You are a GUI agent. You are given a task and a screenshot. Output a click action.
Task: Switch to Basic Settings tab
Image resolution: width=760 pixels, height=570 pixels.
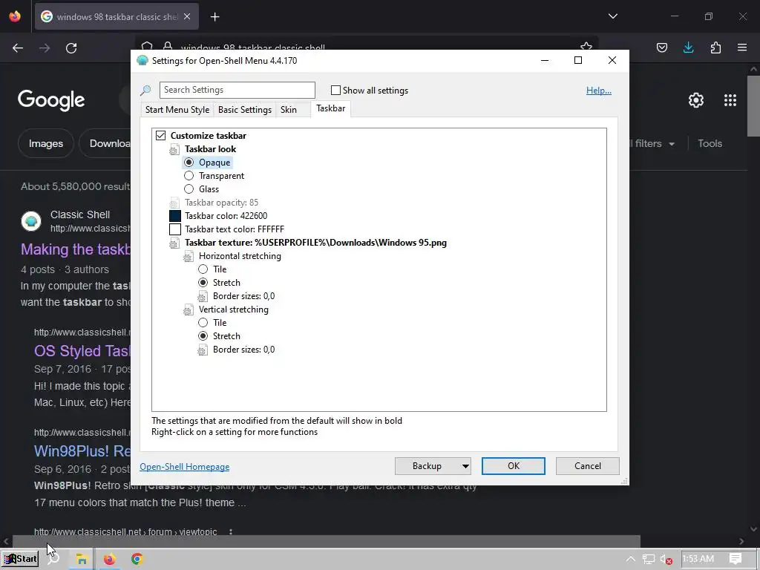click(245, 110)
